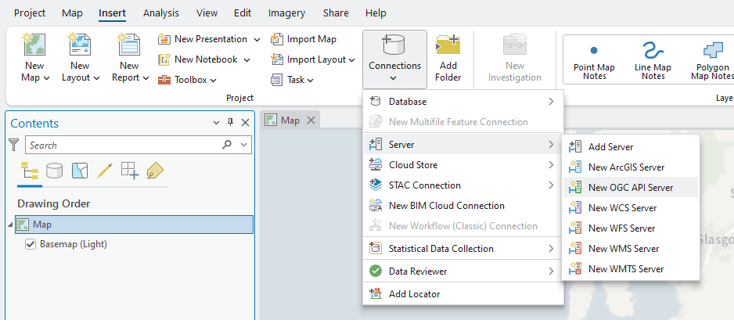
Task: Expand Task dropdown arrow
Action: [310, 81]
